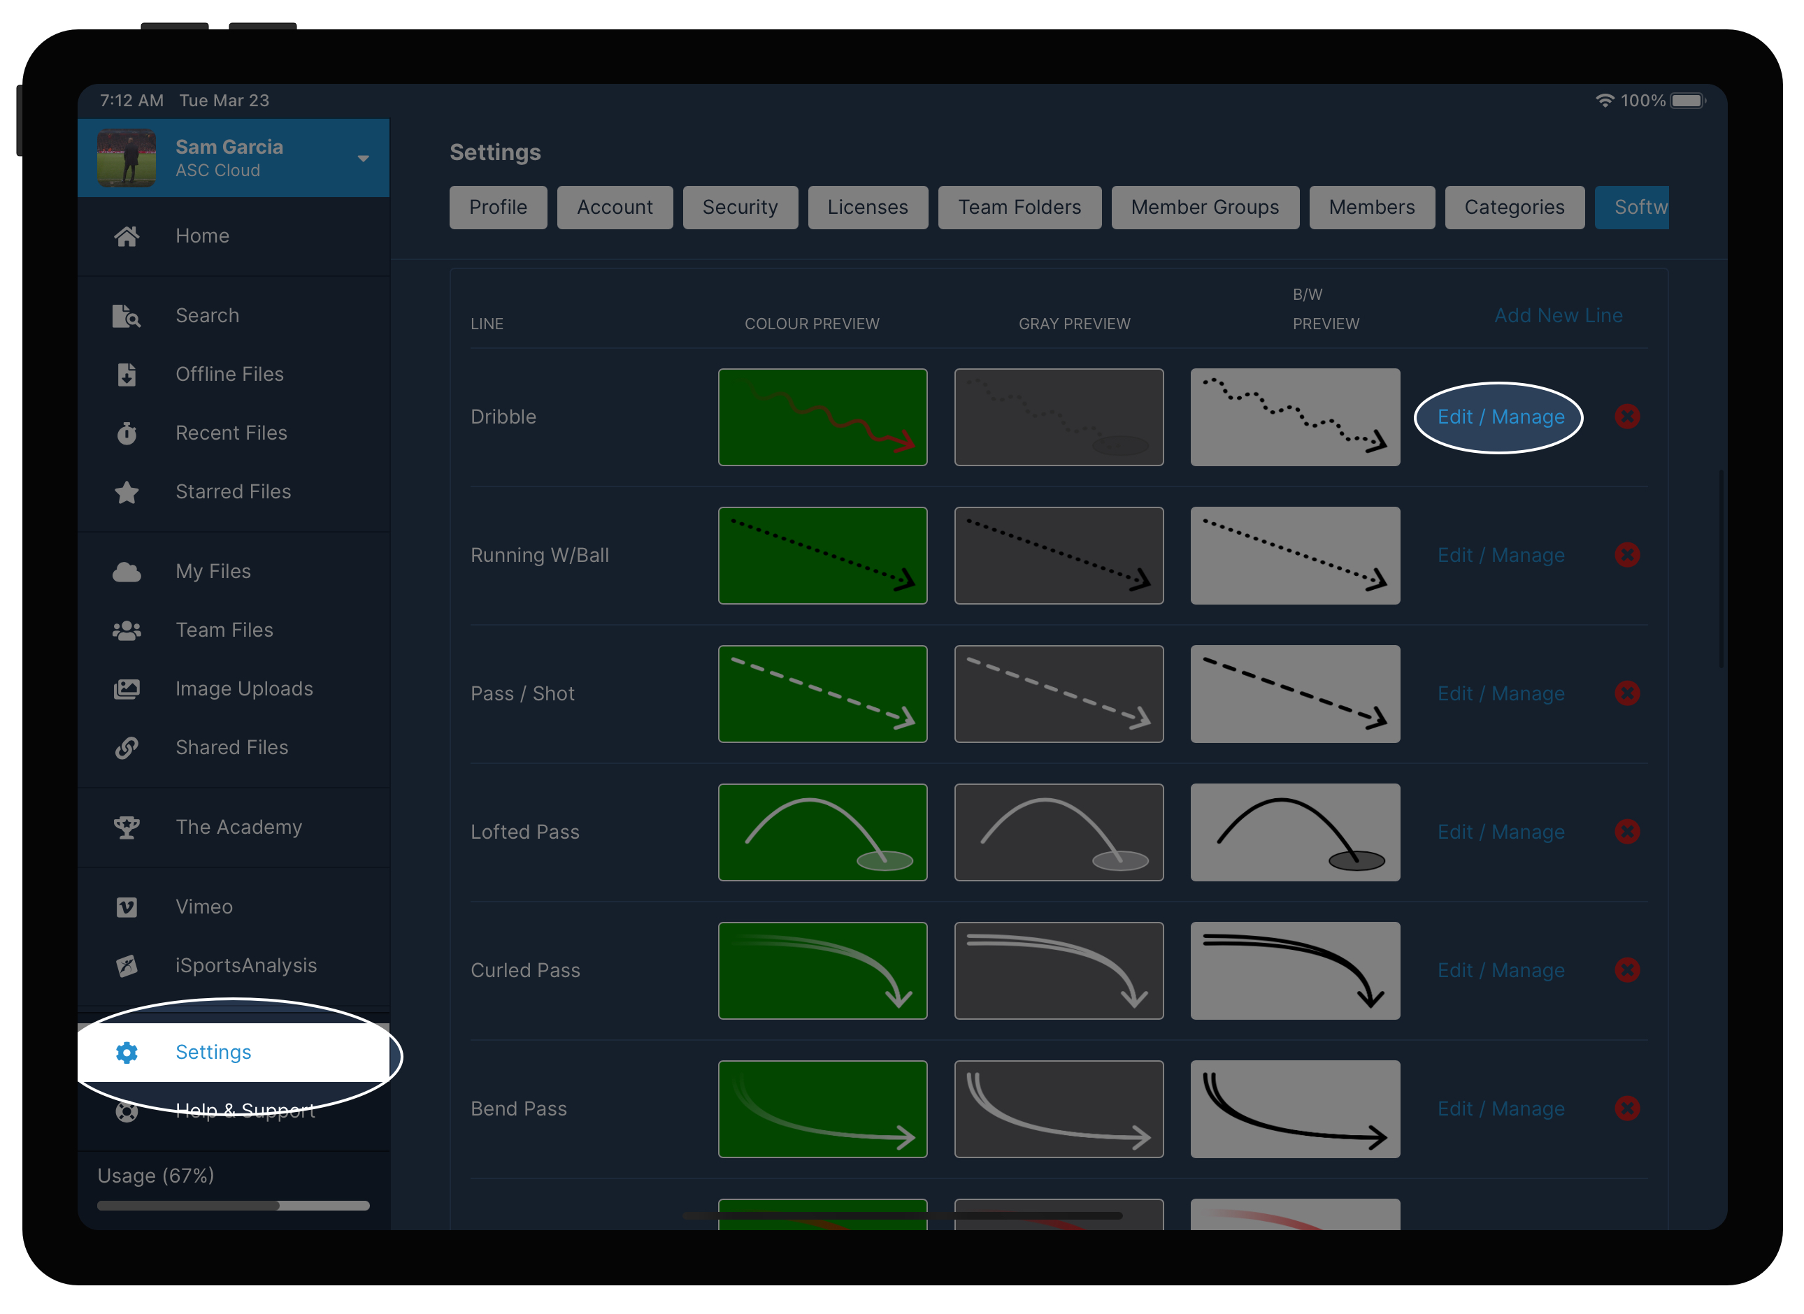Screen dimensions: 1804x1314
Task: Open Search using the magnifier file icon
Action: (127, 316)
